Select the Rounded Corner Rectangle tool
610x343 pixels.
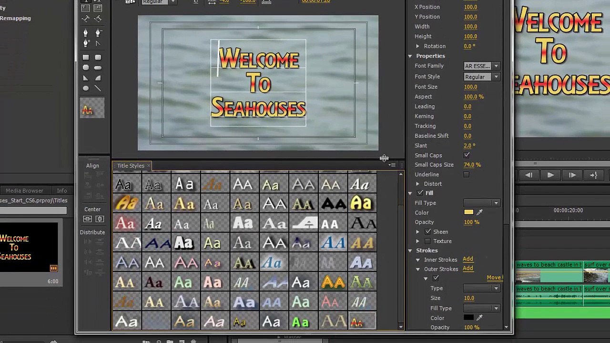pos(98,57)
